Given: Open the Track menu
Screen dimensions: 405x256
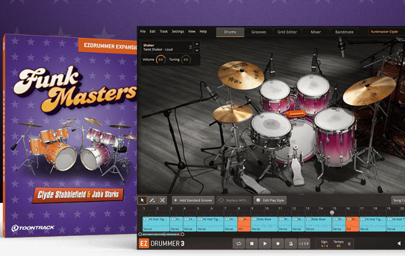Looking at the screenshot, I should coord(164,31).
